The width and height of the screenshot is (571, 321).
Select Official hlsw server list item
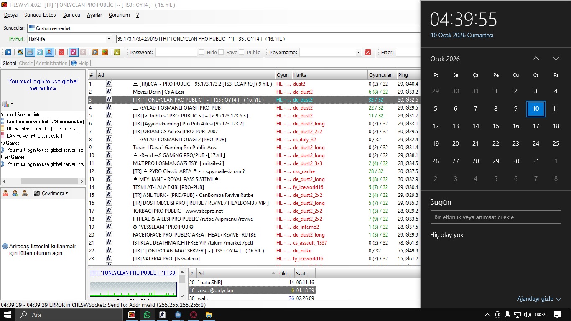point(43,129)
